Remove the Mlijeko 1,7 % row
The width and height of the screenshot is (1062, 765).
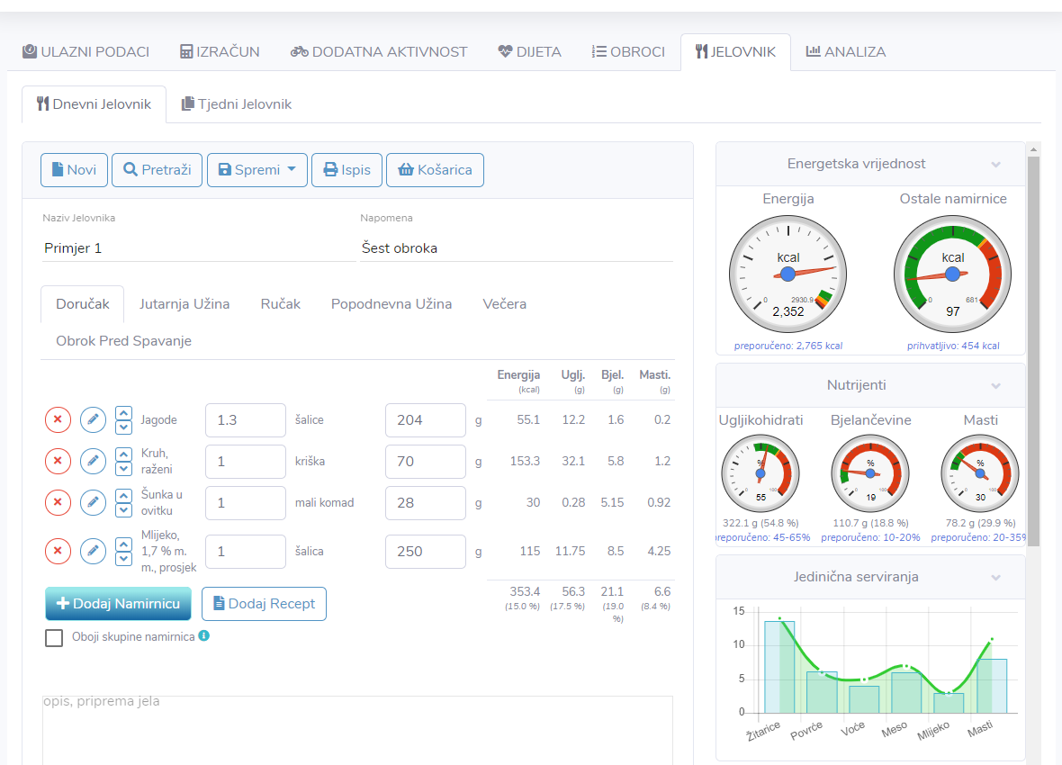pos(58,552)
